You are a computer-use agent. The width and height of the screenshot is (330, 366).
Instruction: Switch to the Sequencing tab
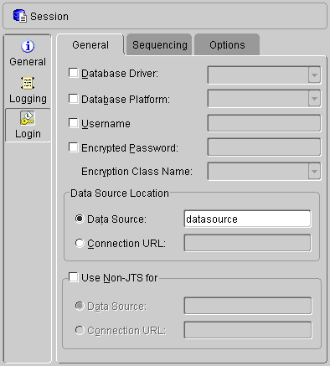click(160, 44)
